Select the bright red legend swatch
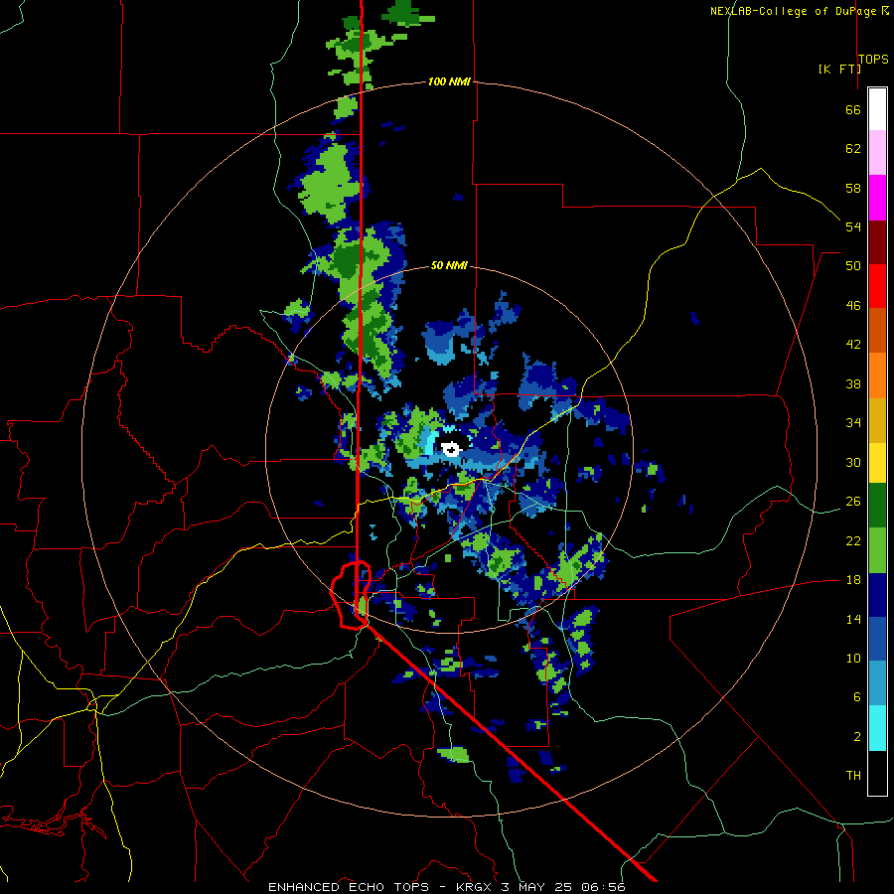894x894 pixels. (x=877, y=286)
